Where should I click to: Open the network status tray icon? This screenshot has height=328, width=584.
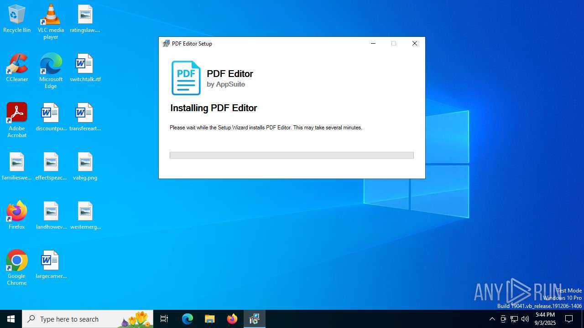tap(514, 319)
